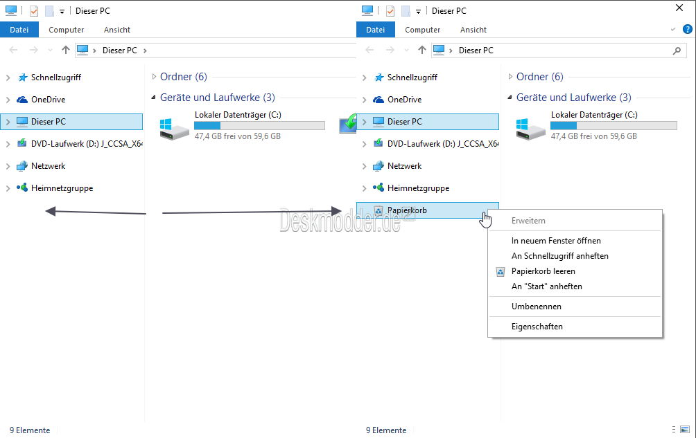Expand Schnellzugriff in left window tree
Image resolution: width=696 pixels, height=438 pixels.
8,77
